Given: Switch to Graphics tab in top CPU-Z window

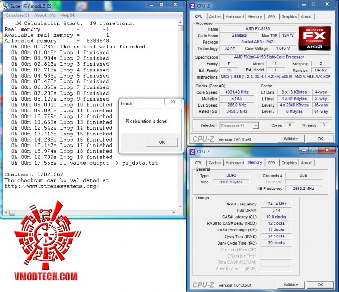Looking at the screenshot, I should (x=289, y=16).
